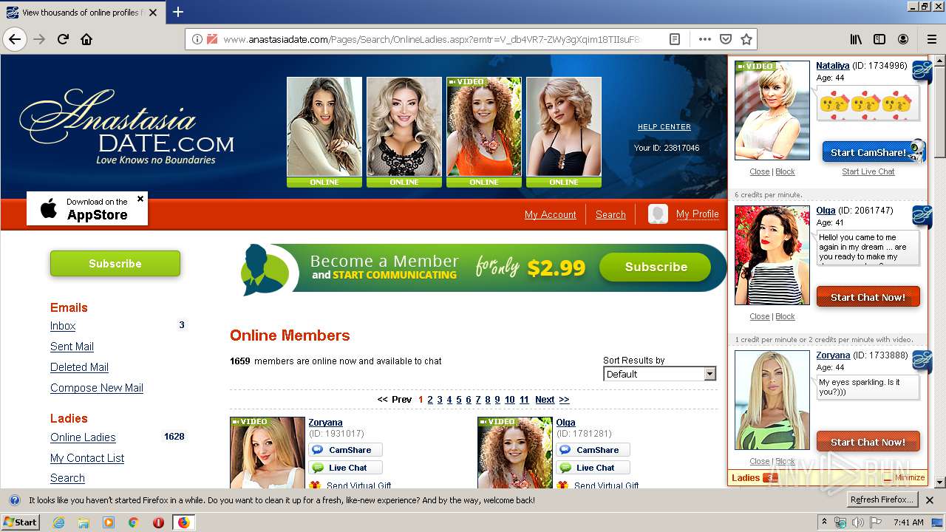Image resolution: width=946 pixels, height=532 pixels.
Task: Download on the AppStore button
Action: coord(87,209)
